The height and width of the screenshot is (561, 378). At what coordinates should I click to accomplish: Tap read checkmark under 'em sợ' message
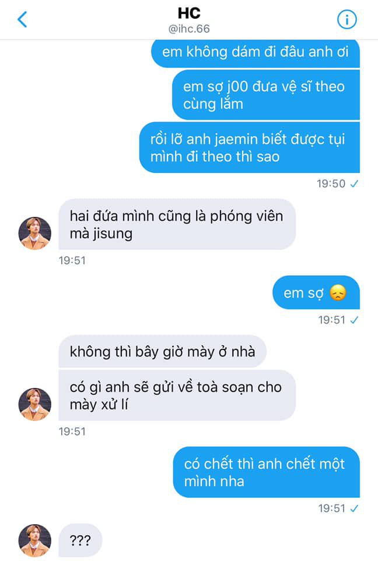pos(354,320)
